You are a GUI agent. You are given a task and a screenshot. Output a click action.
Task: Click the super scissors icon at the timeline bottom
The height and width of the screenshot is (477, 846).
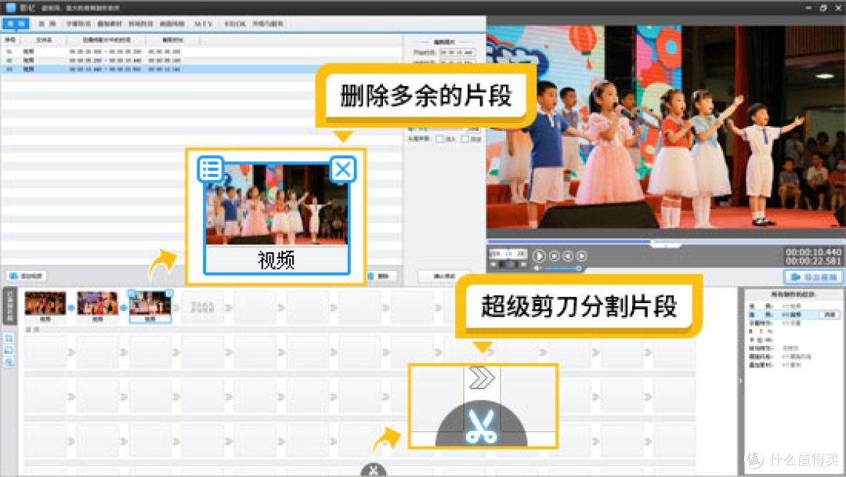(x=374, y=471)
